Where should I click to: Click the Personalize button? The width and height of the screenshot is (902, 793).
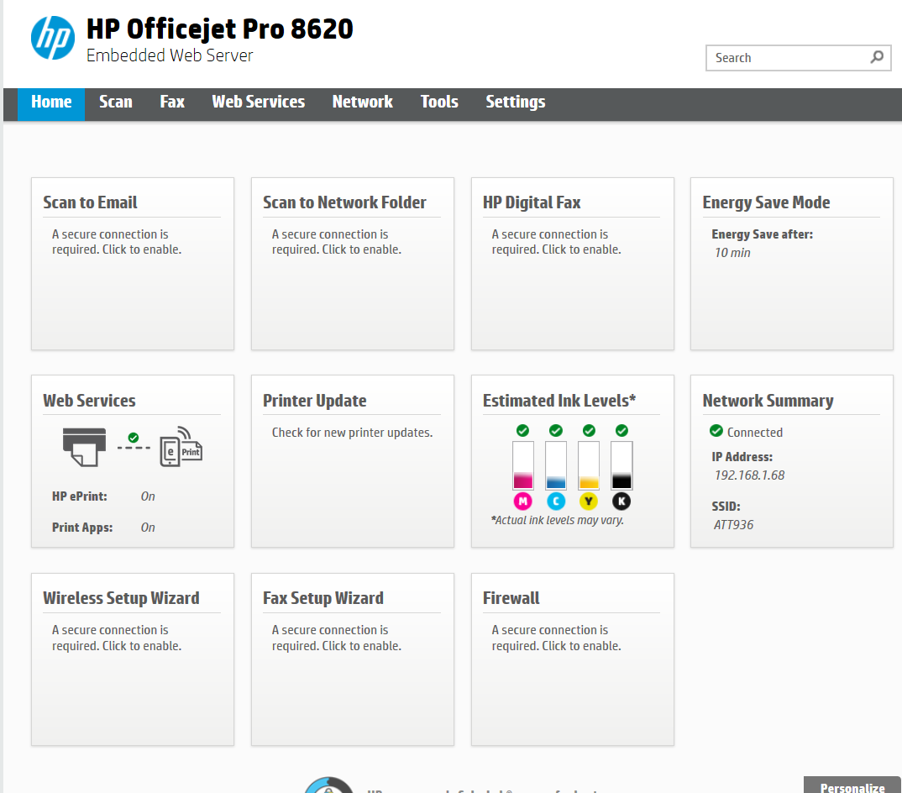pyautogui.click(x=852, y=787)
